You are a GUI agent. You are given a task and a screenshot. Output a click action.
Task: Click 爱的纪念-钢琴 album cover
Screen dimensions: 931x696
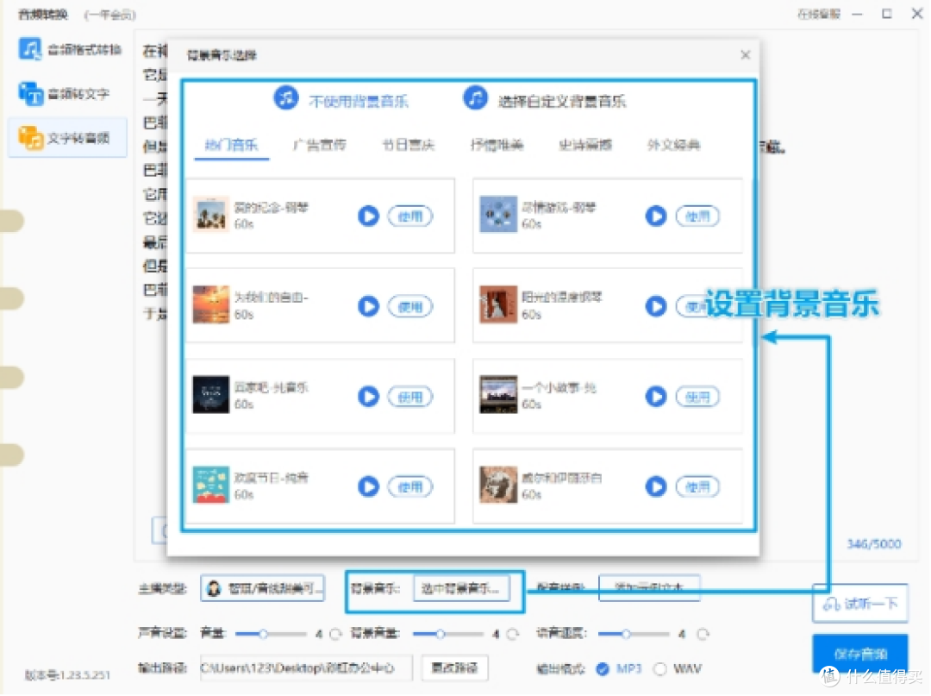[x=211, y=215]
